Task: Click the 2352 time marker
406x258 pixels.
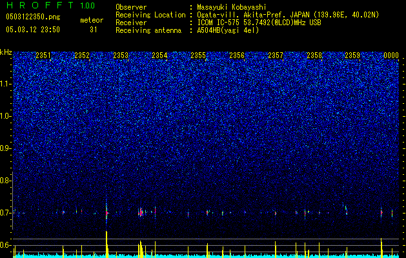Action: coord(82,55)
